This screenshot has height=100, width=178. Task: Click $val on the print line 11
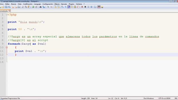click(x=29, y=51)
